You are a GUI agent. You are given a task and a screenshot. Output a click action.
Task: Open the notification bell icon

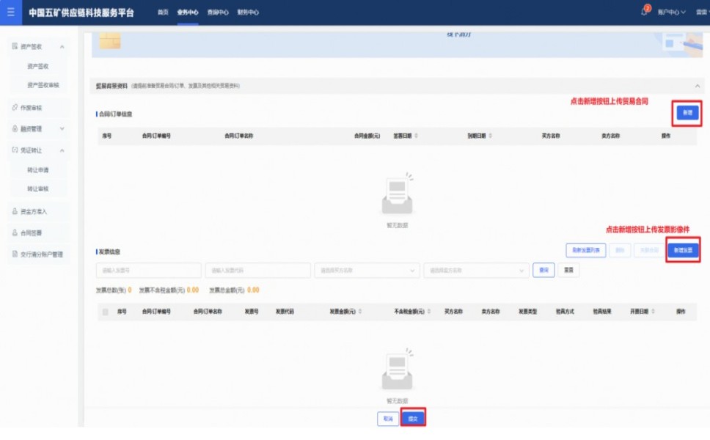644,12
